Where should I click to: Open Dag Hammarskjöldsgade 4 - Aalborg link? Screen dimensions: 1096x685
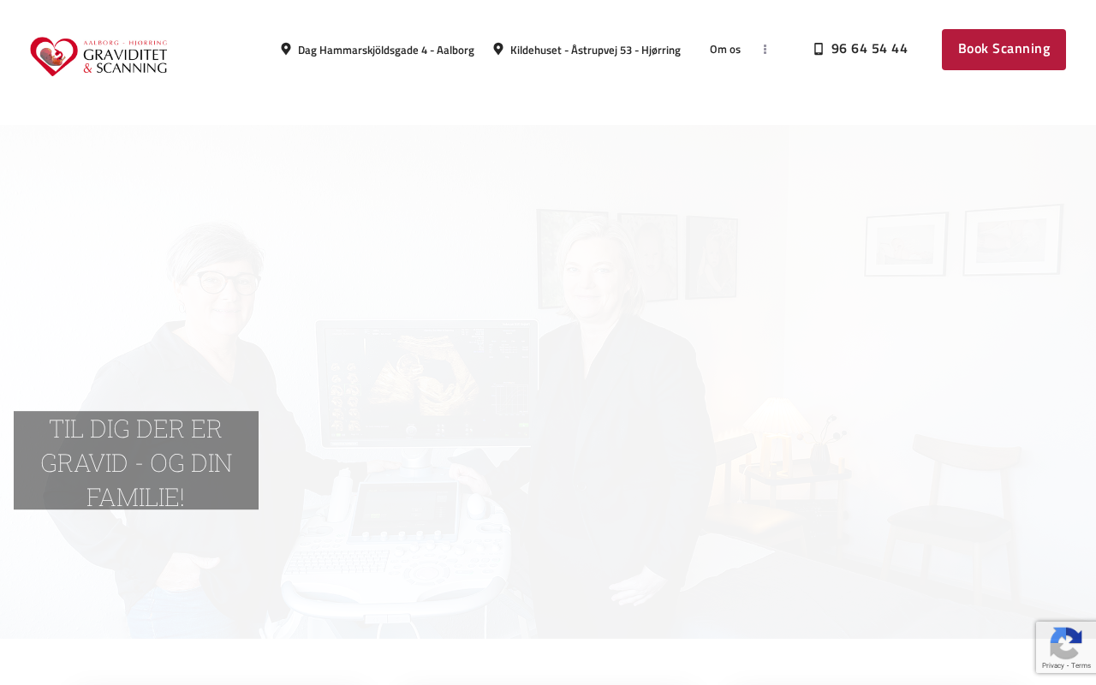(x=386, y=50)
